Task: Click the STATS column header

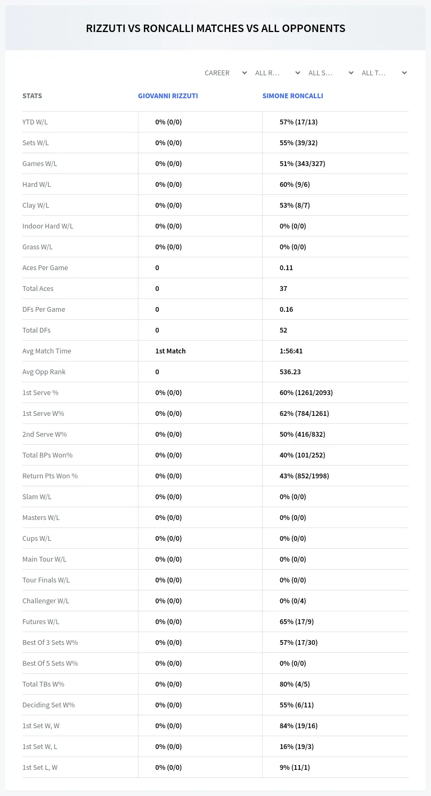Action: pos(32,96)
